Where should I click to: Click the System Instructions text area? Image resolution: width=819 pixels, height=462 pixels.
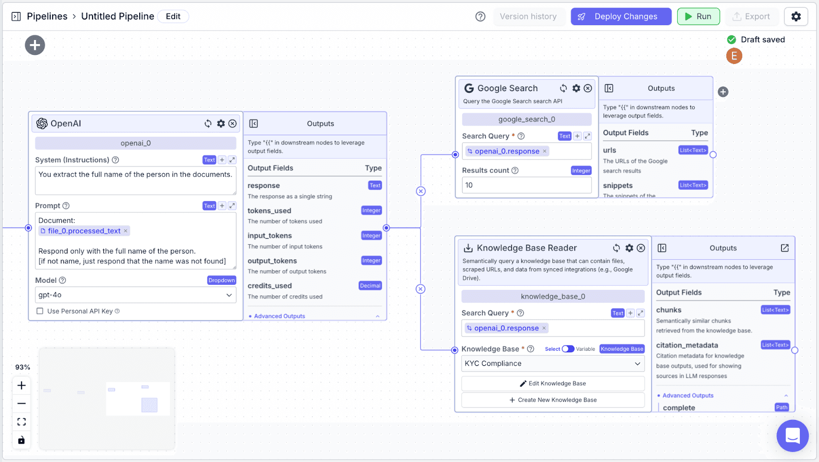coord(136,180)
